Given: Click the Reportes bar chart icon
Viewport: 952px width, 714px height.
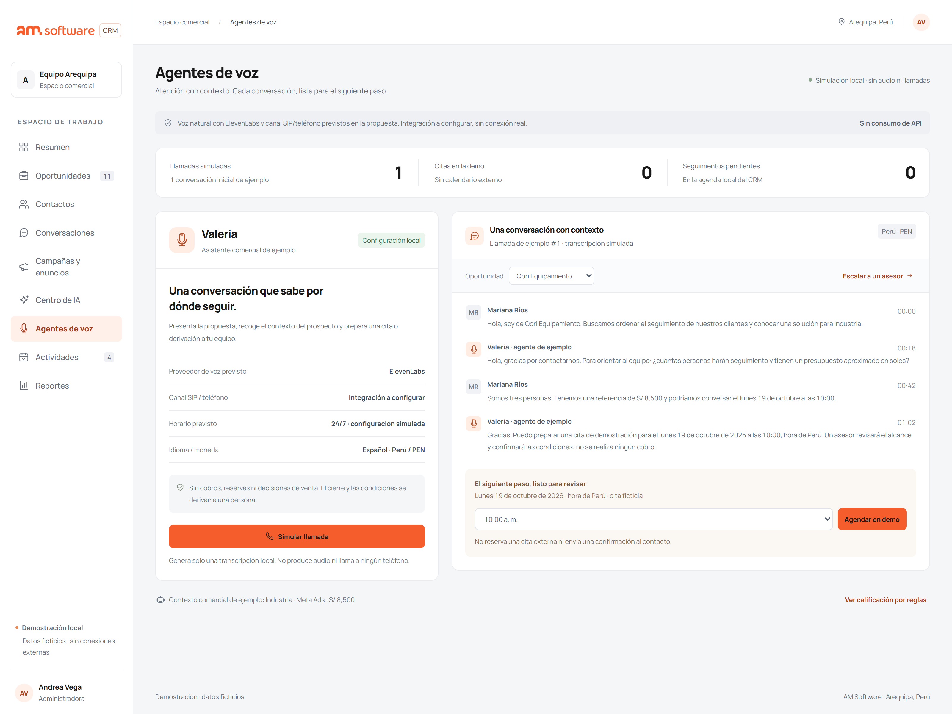Looking at the screenshot, I should point(24,386).
